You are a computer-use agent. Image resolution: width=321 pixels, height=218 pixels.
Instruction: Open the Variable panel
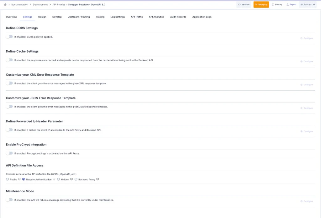(x=244, y=4)
